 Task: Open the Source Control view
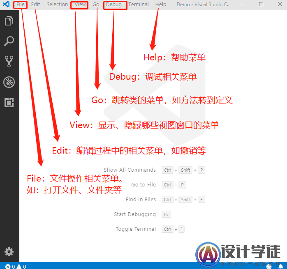[9, 62]
